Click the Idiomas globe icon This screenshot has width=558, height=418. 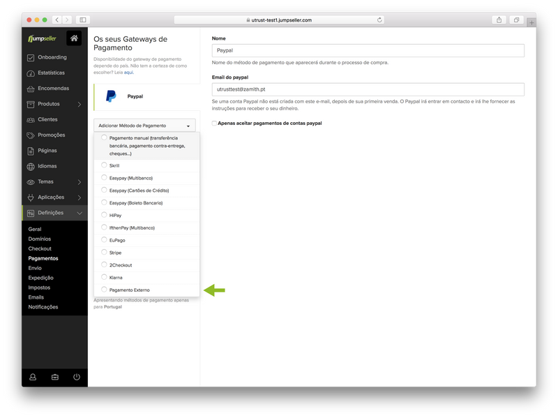click(31, 167)
